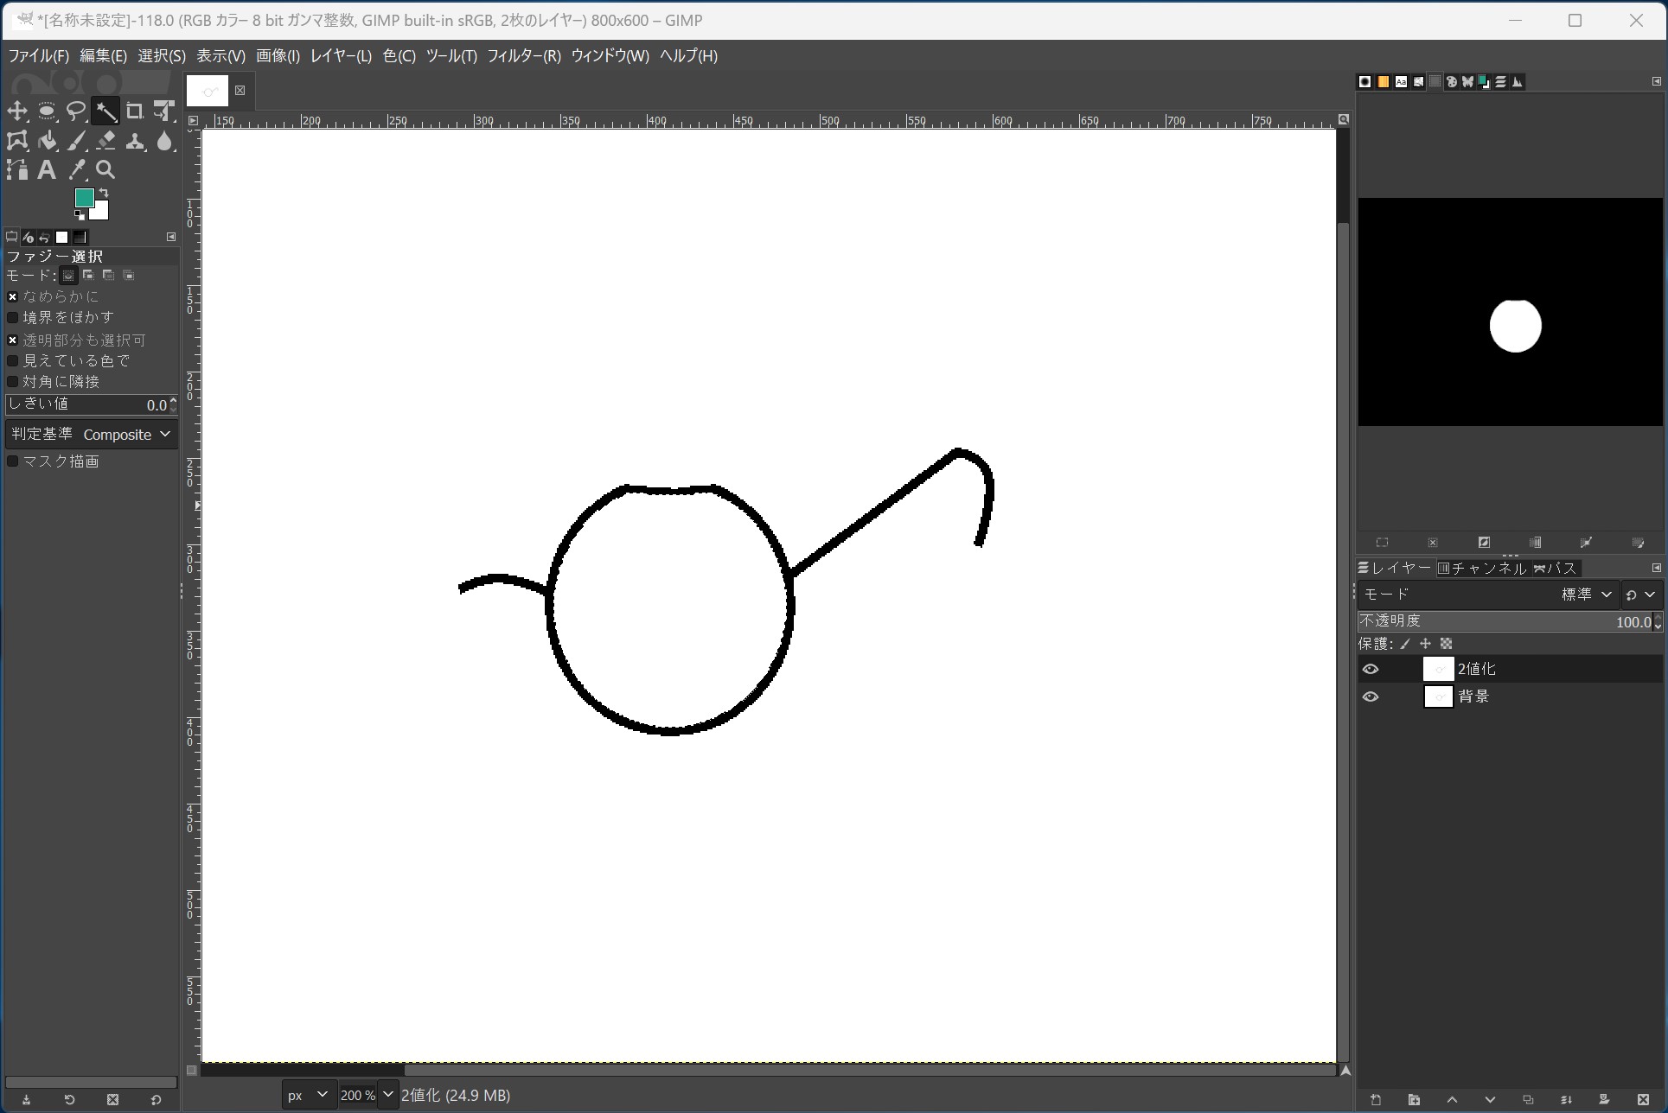
Task: Open the 標準 layer mode dropdown
Action: pos(1585,595)
